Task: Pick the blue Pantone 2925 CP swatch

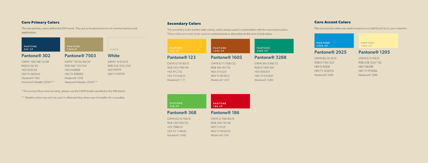Action: 334,41
